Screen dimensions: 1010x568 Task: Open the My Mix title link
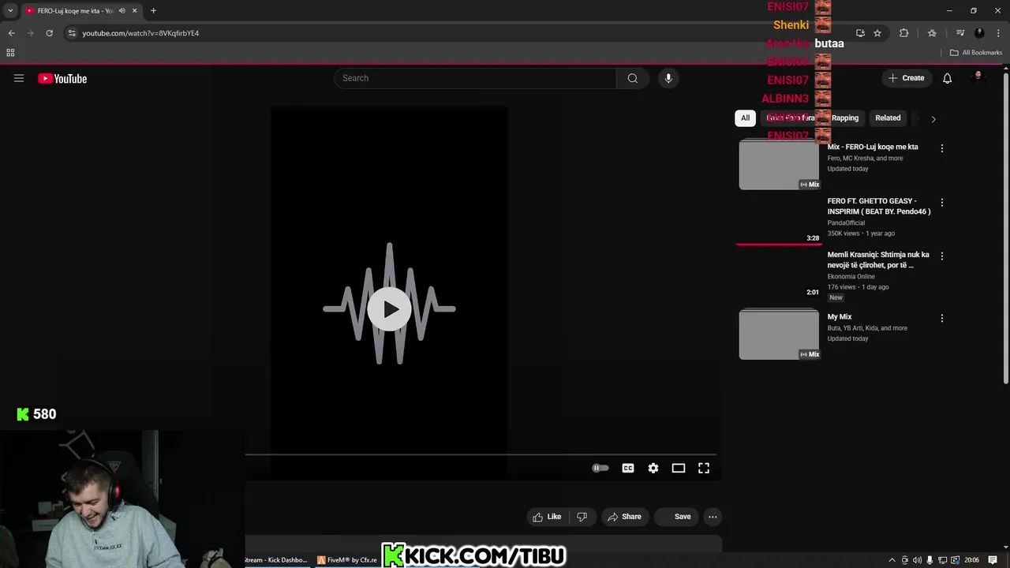[x=840, y=317]
